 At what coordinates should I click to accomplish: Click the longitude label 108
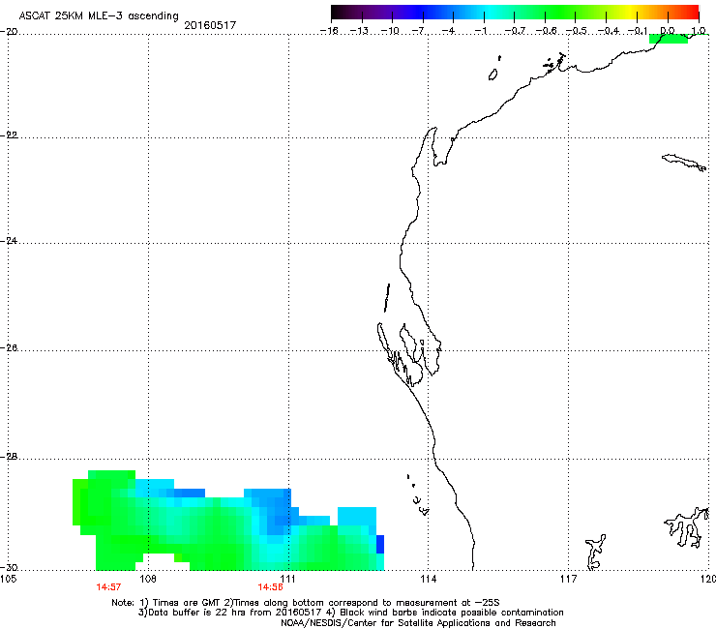[x=148, y=580]
